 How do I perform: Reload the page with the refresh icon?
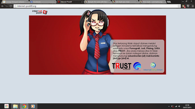[x=11, y=6]
